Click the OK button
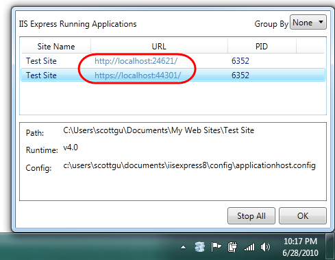 303,215
